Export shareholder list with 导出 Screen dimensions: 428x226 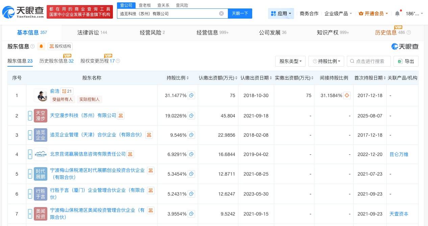[406, 61]
